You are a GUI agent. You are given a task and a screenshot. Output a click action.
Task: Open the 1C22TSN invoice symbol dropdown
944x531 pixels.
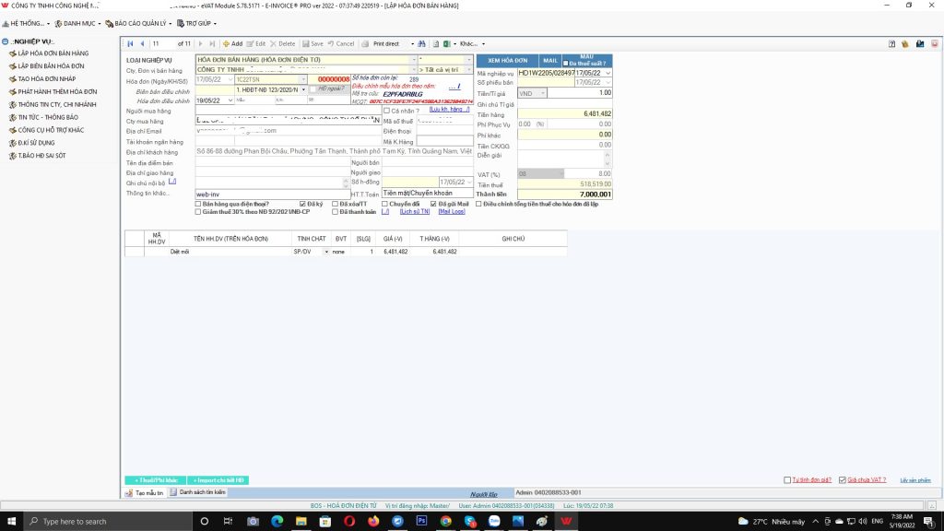pos(302,79)
